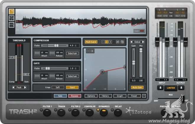Enable the compressor Sidechain button
Image resolution: width=195 pixels, height=124 pixels.
[x=72, y=53]
